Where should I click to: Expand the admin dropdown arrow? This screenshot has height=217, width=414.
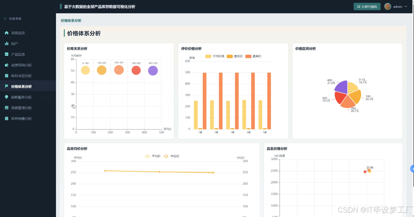(x=406, y=6)
